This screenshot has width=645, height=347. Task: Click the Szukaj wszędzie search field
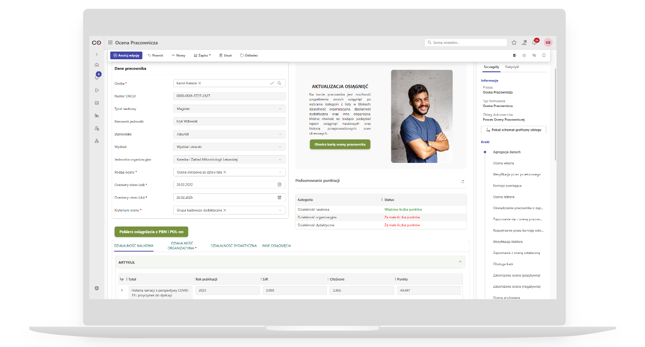click(467, 42)
